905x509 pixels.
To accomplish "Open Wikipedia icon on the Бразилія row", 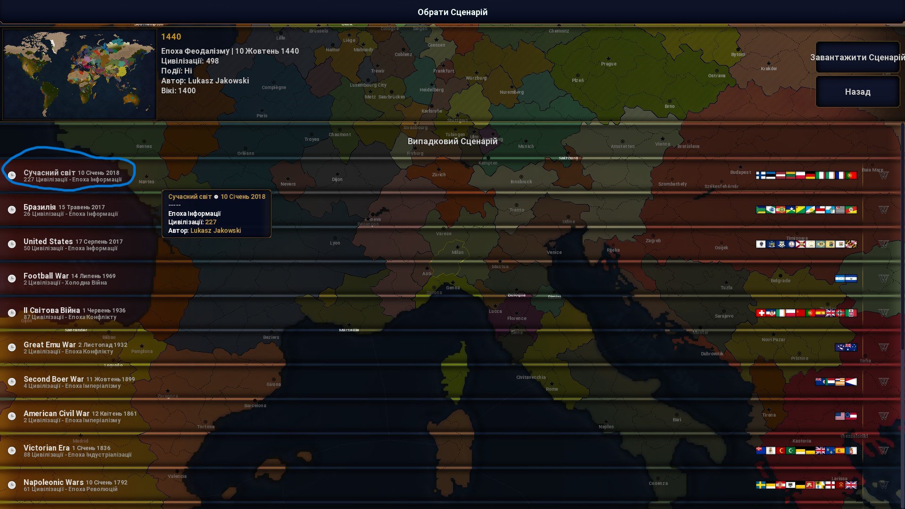I will [x=883, y=210].
